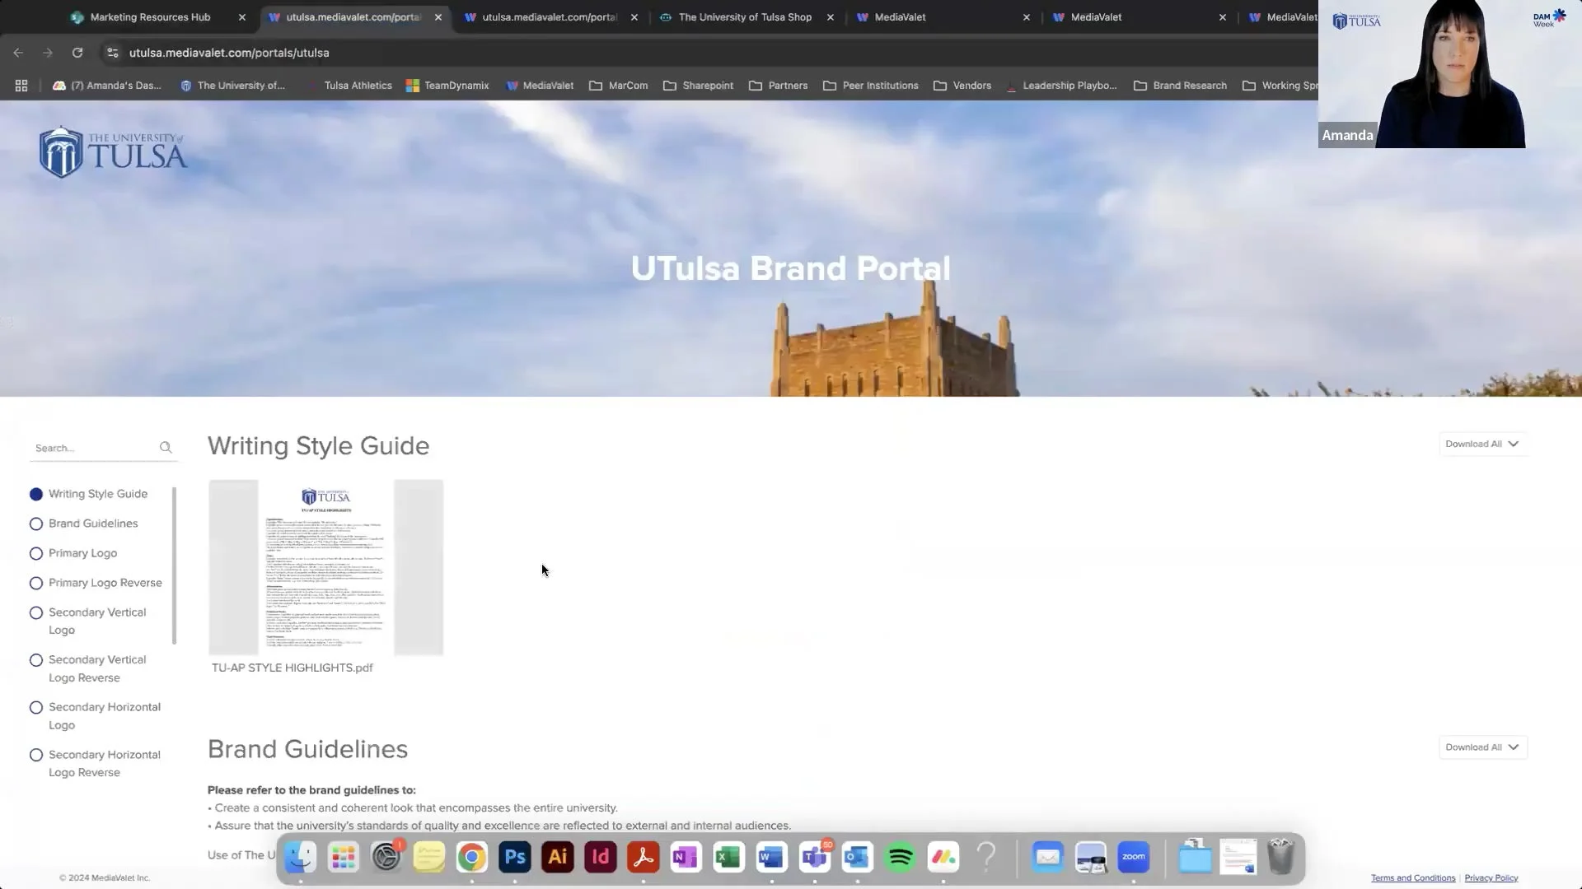This screenshot has width=1582, height=889.
Task: Select Primary Logo radio option
Action: [x=36, y=554]
